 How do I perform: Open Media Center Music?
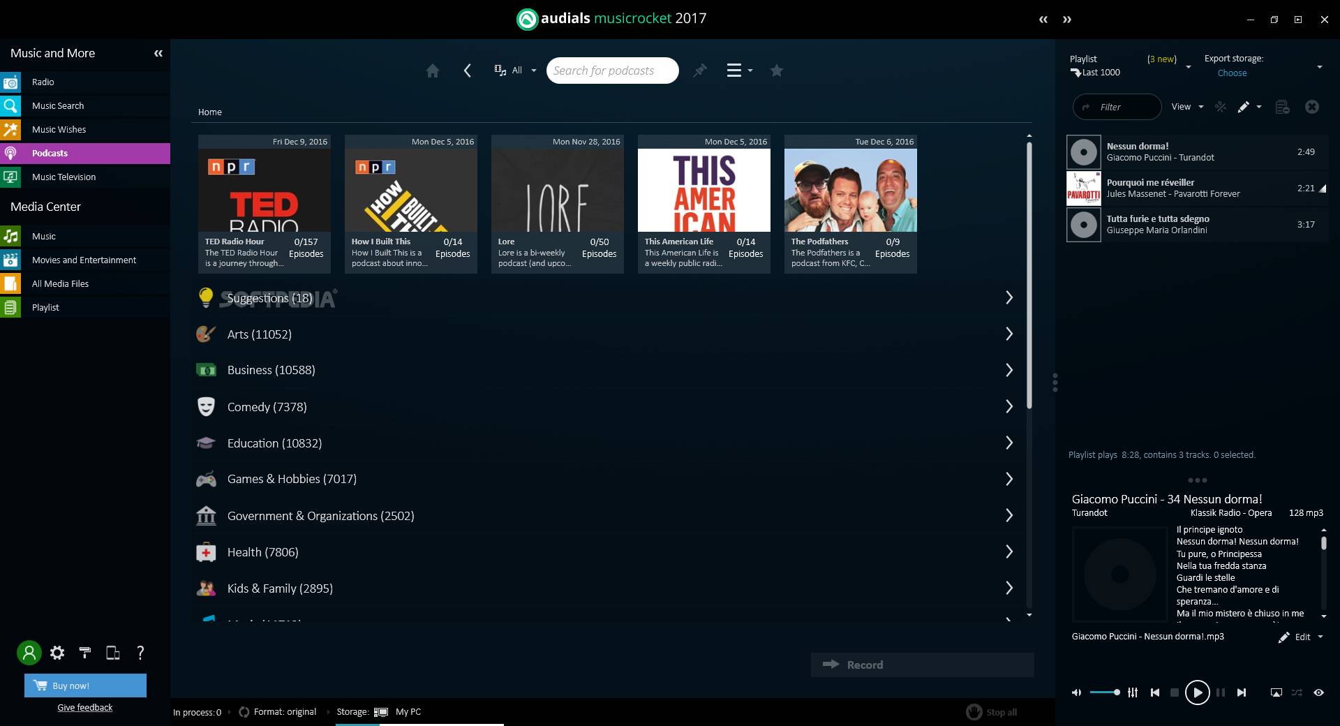tap(85, 236)
